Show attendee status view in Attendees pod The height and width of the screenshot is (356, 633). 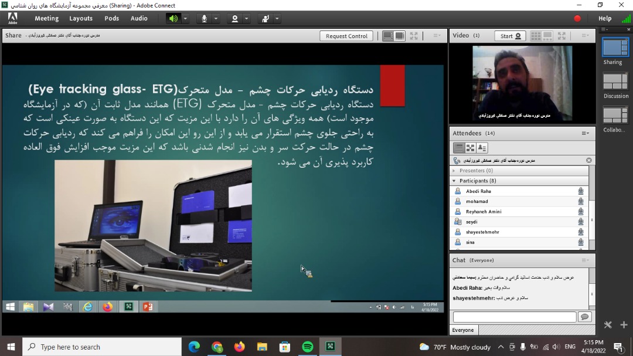click(x=482, y=148)
